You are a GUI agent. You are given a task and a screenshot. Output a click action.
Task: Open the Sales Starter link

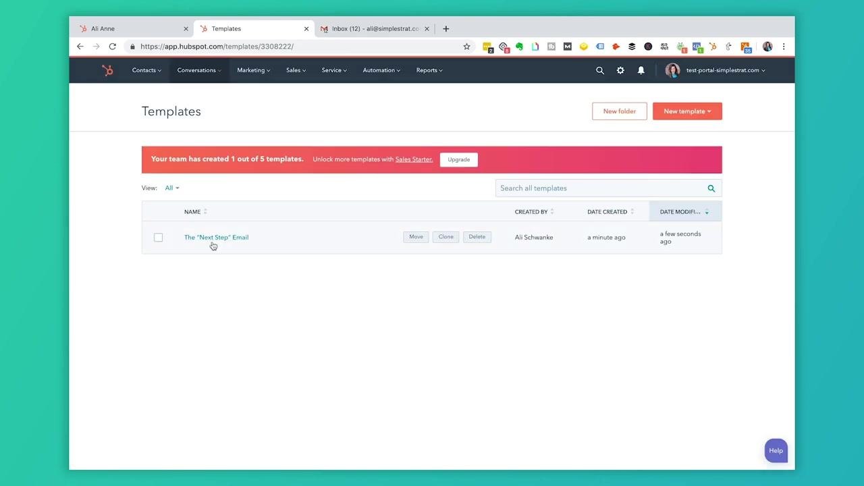click(414, 159)
